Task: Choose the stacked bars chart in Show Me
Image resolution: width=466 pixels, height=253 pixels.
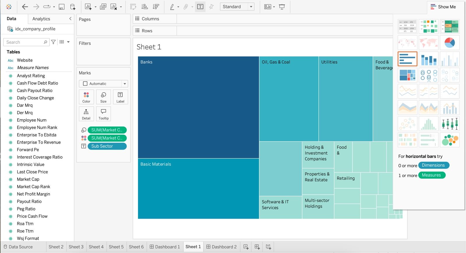Action: pyautogui.click(x=428, y=59)
